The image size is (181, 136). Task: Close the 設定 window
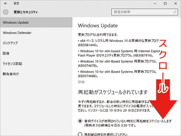(176, 3)
